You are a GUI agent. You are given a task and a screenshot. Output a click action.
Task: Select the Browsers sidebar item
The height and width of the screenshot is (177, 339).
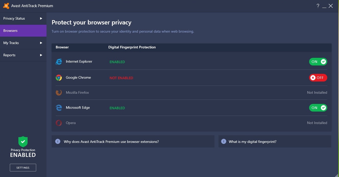pyautogui.click(x=23, y=31)
